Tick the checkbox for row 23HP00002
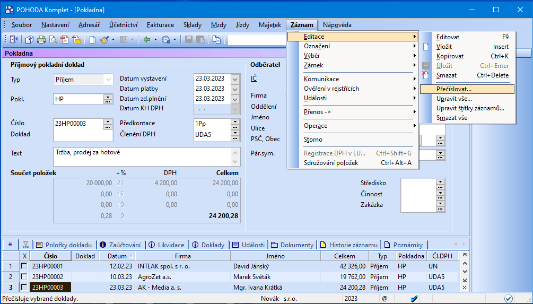Image resolution: width=533 pixels, height=304 pixels. pyautogui.click(x=24, y=277)
